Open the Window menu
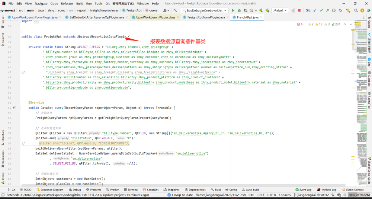The width and height of the screenshot is (372, 199). point(143,4)
